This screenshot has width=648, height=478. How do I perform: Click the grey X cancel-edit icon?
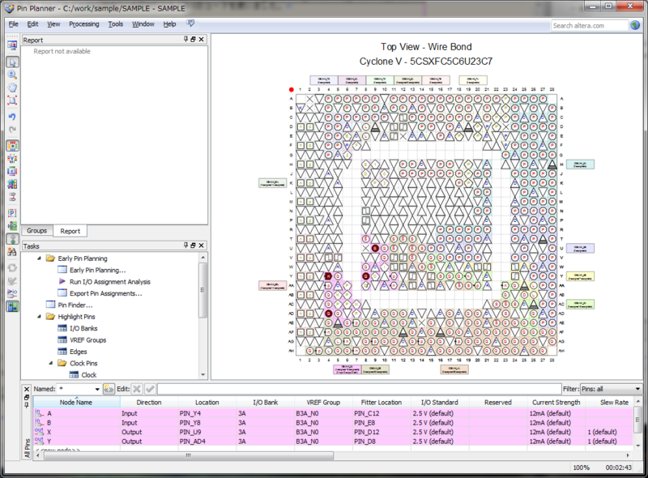(137, 389)
